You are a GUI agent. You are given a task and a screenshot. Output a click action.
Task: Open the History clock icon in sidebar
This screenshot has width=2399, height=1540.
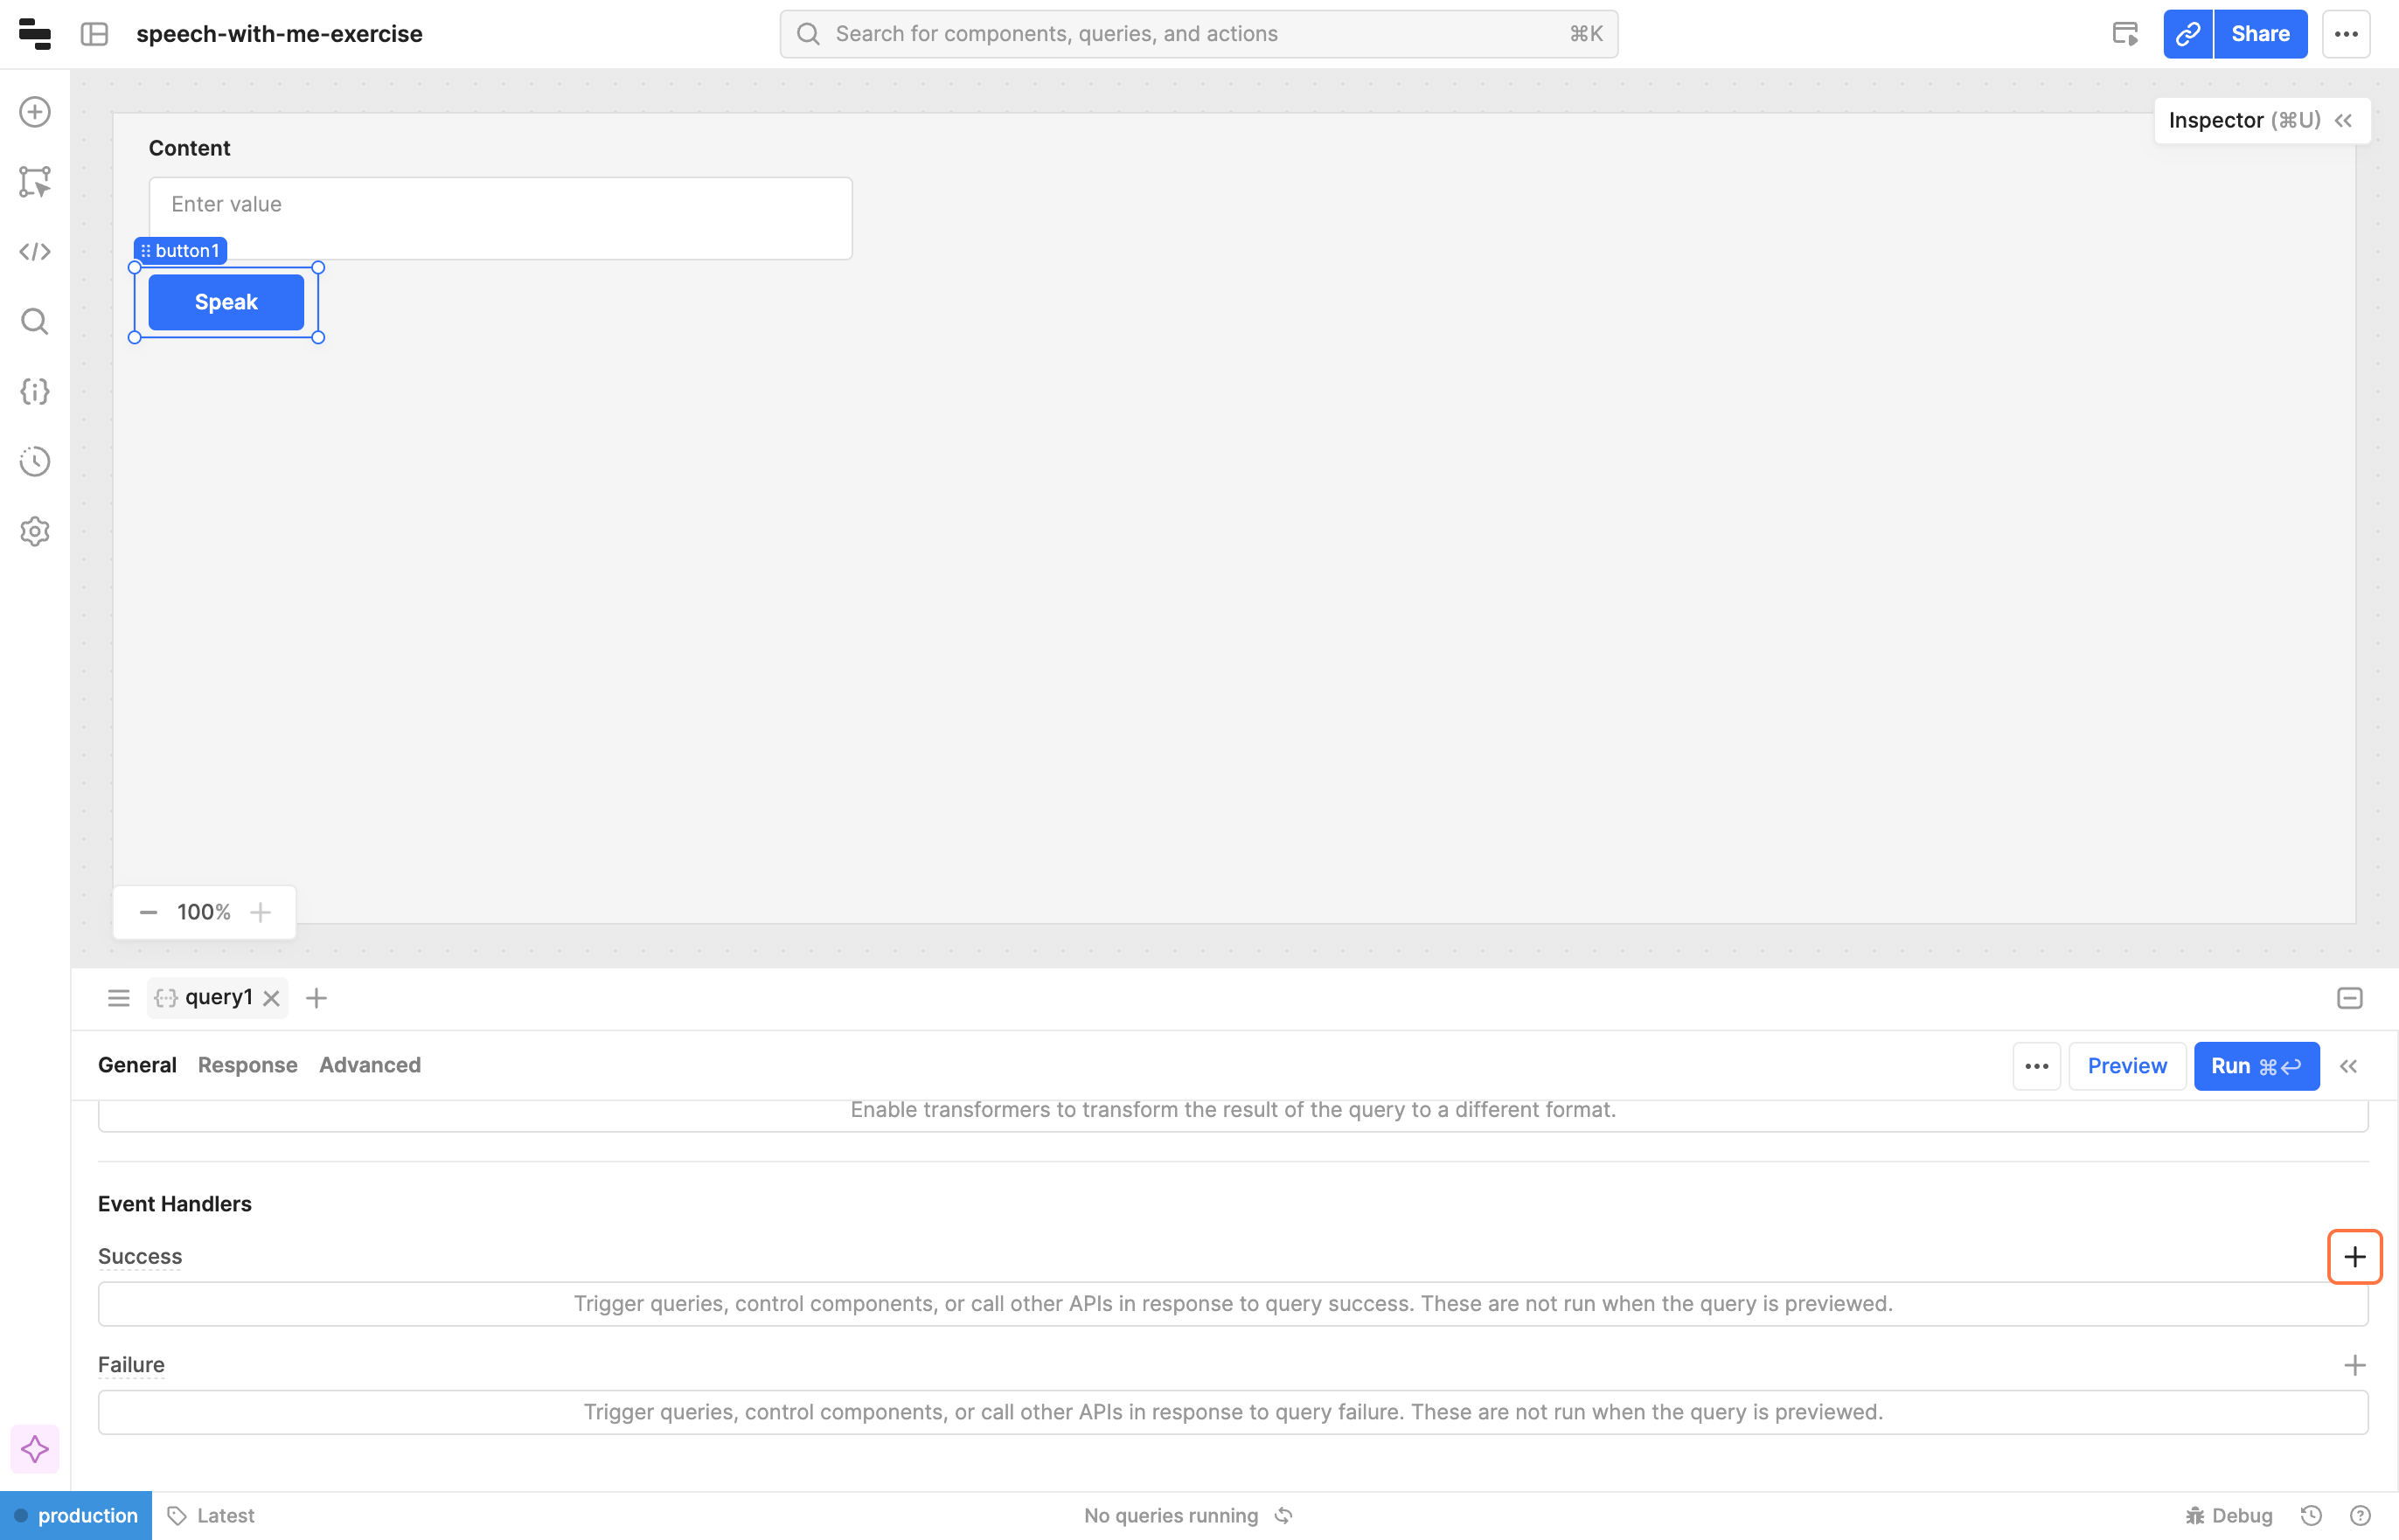point(35,461)
